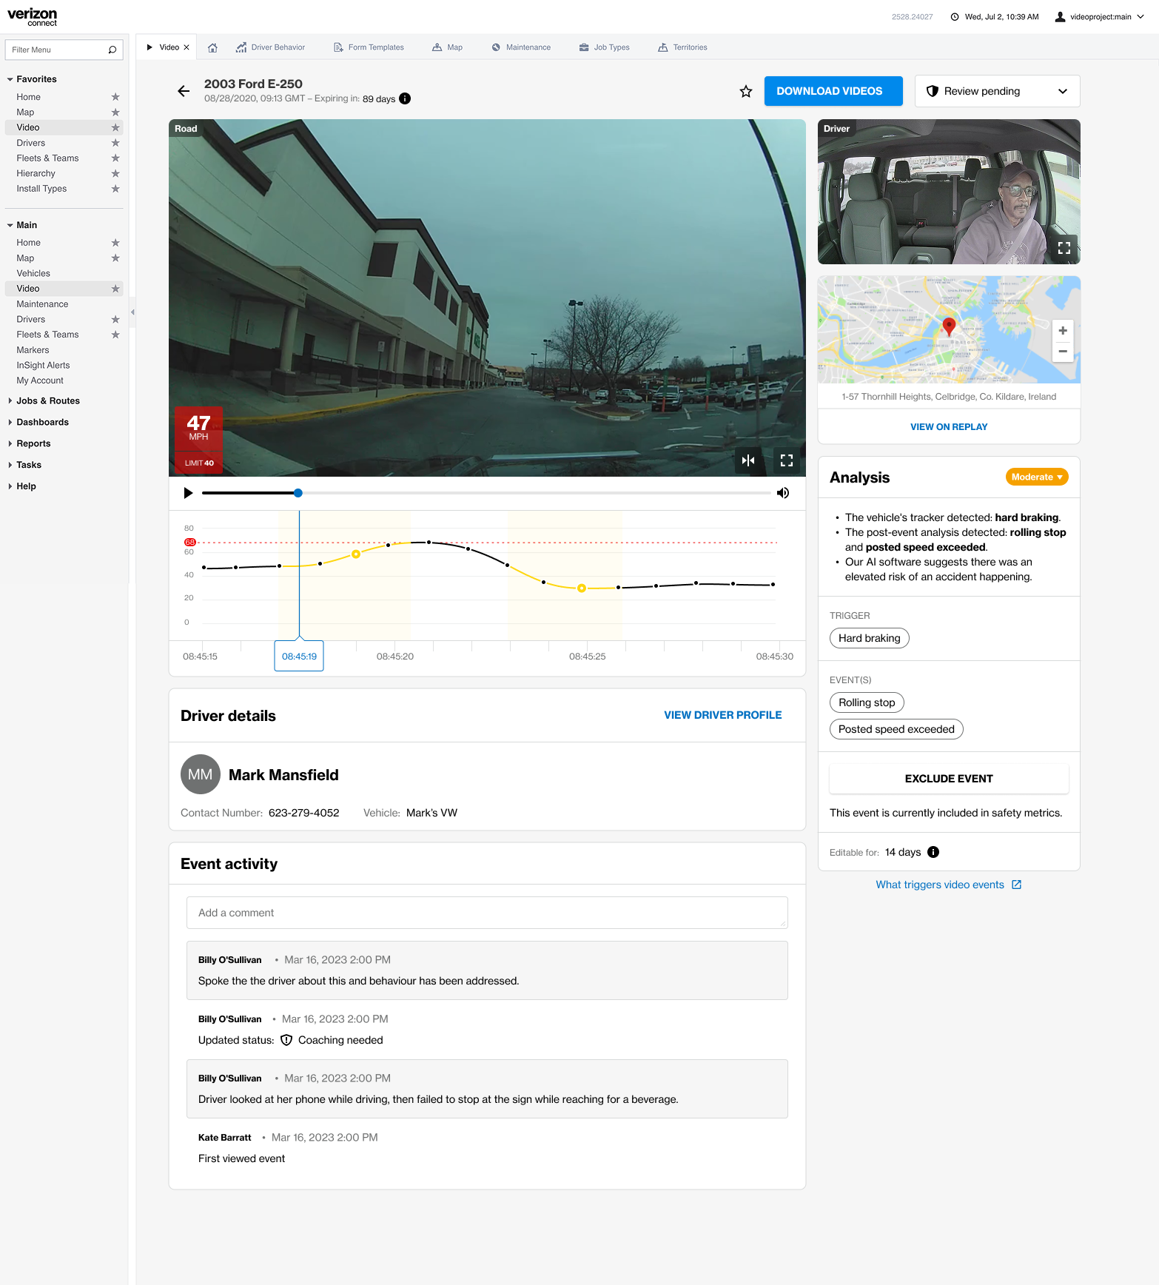Click the 08:45:19 timeline marker
The width and height of the screenshot is (1159, 1285).
299,657
